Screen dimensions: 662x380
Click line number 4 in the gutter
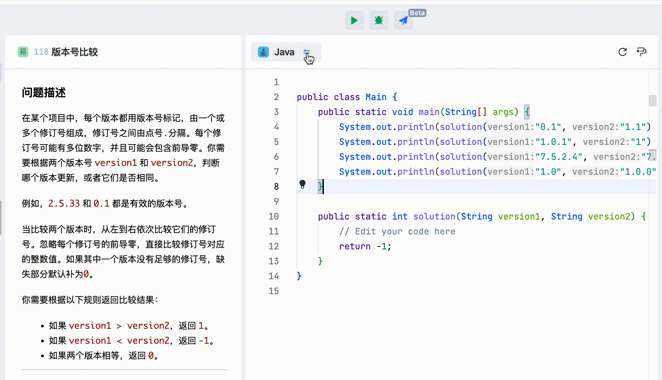[x=276, y=127]
